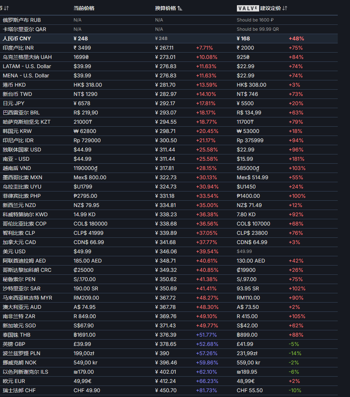Sort table by 换算价格 header text

coord(165,8)
